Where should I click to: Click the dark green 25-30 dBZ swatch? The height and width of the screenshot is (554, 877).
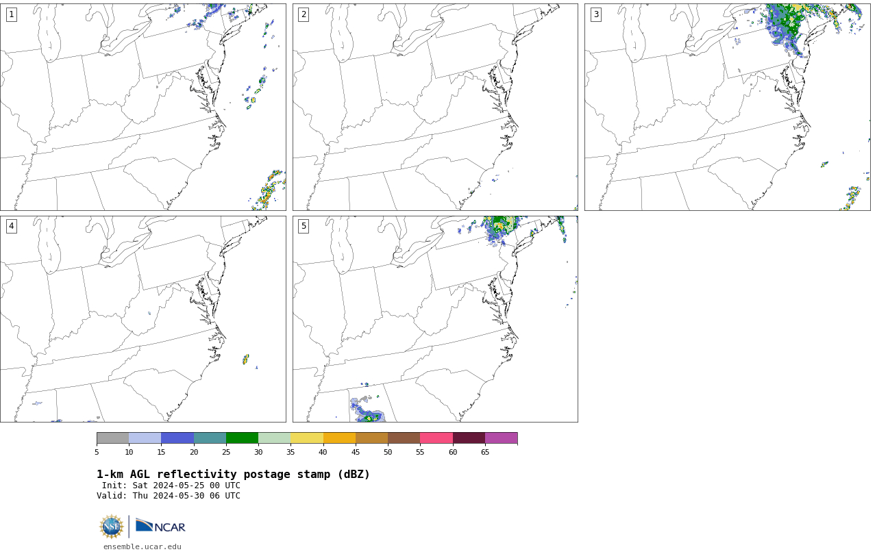pos(242,438)
